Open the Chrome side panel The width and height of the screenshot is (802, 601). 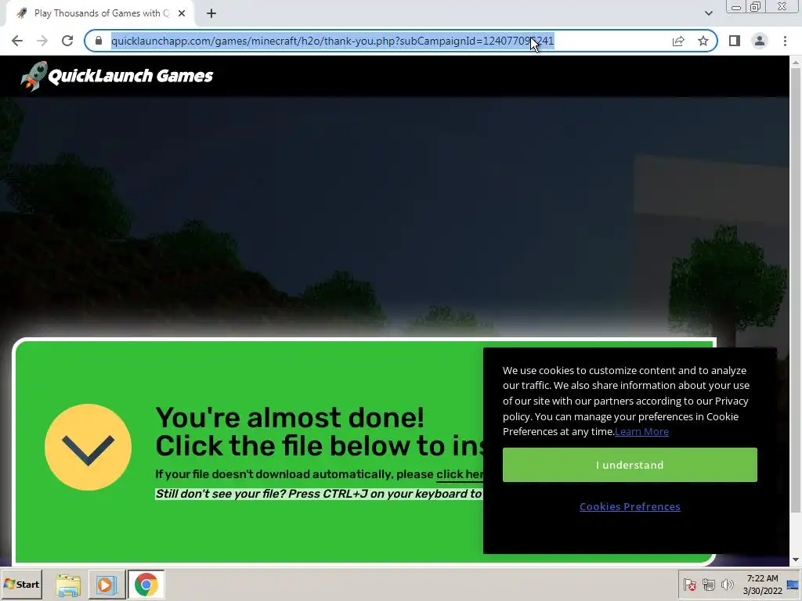pyautogui.click(x=735, y=41)
